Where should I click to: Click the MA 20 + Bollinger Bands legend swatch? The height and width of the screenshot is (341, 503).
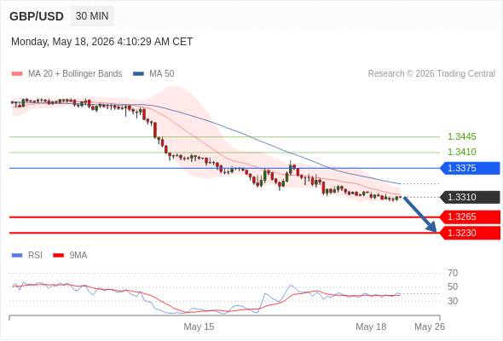tap(17, 74)
